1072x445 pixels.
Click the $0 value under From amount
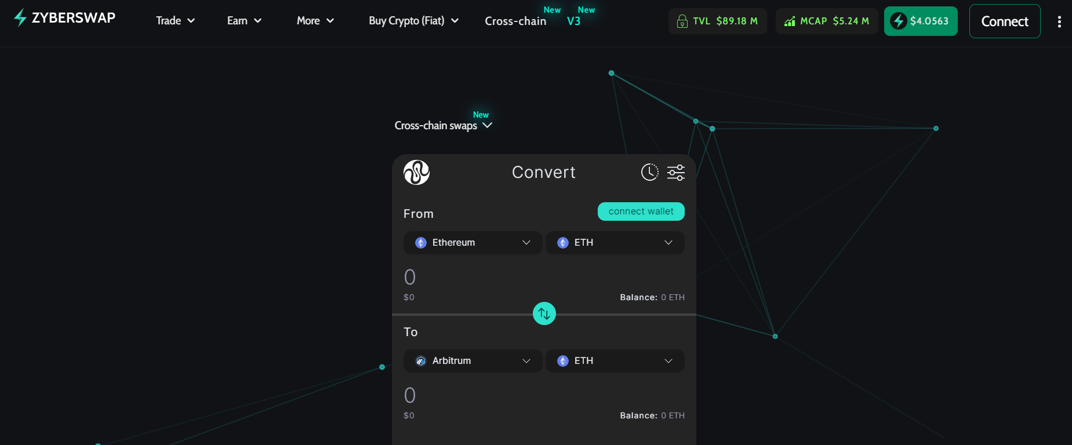409,297
